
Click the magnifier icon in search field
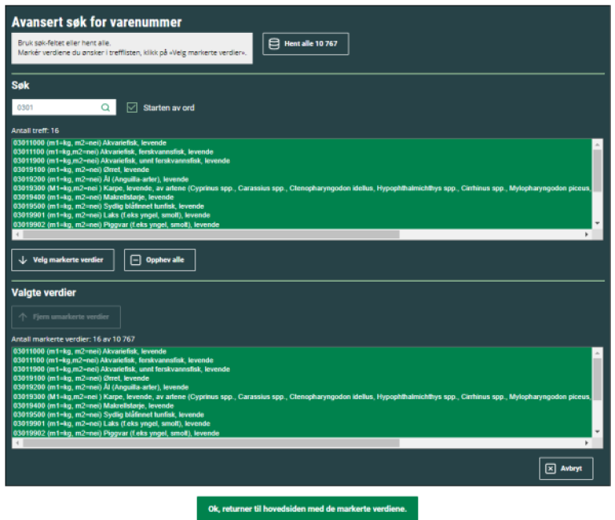(x=105, y=107)
